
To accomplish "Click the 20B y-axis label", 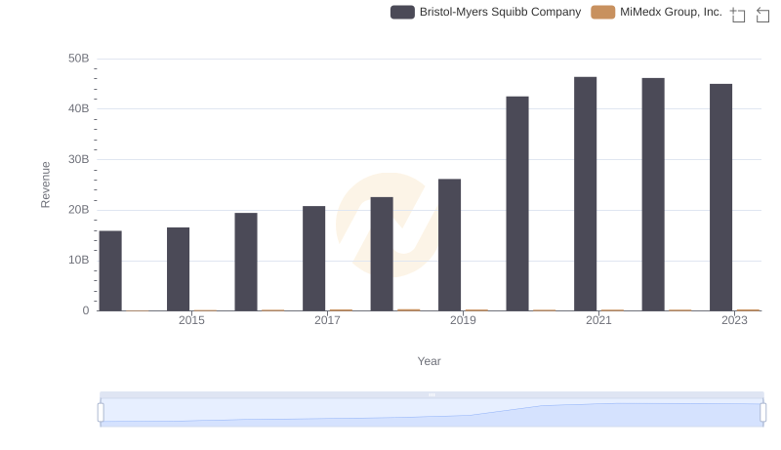I will [x=79, y=210].
